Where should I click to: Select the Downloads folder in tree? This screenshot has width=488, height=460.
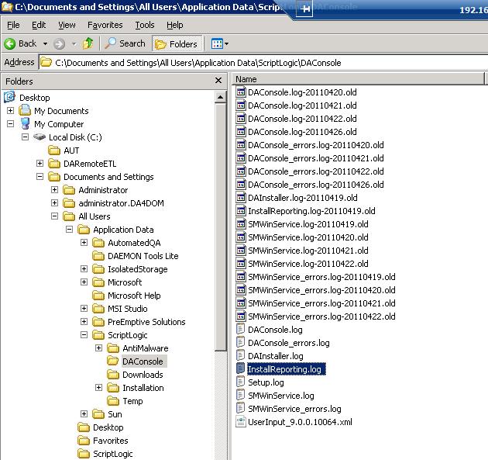tap(143, 375)
